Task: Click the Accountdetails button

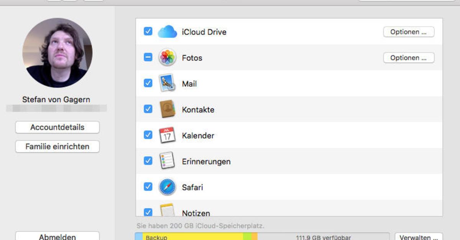Action: tap(58, 127)
